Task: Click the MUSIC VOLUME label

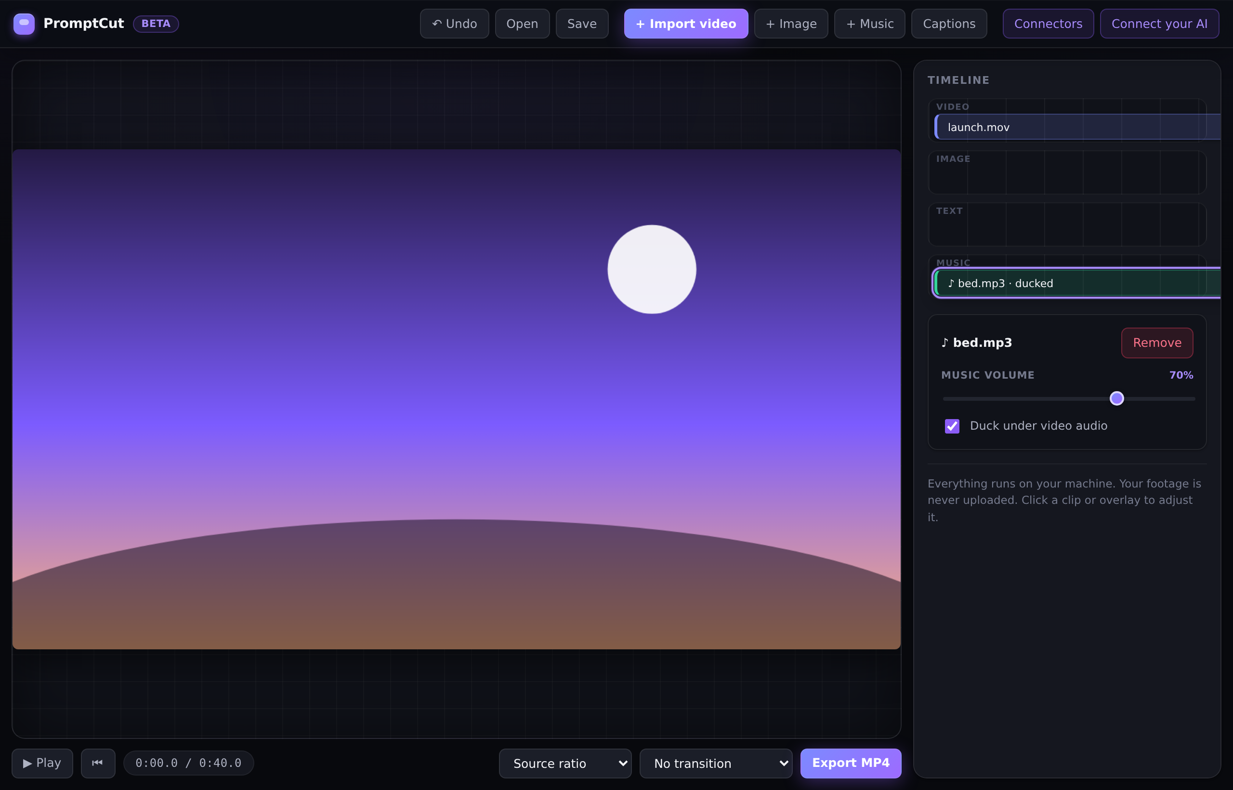Action: click(x=988, y=375)
